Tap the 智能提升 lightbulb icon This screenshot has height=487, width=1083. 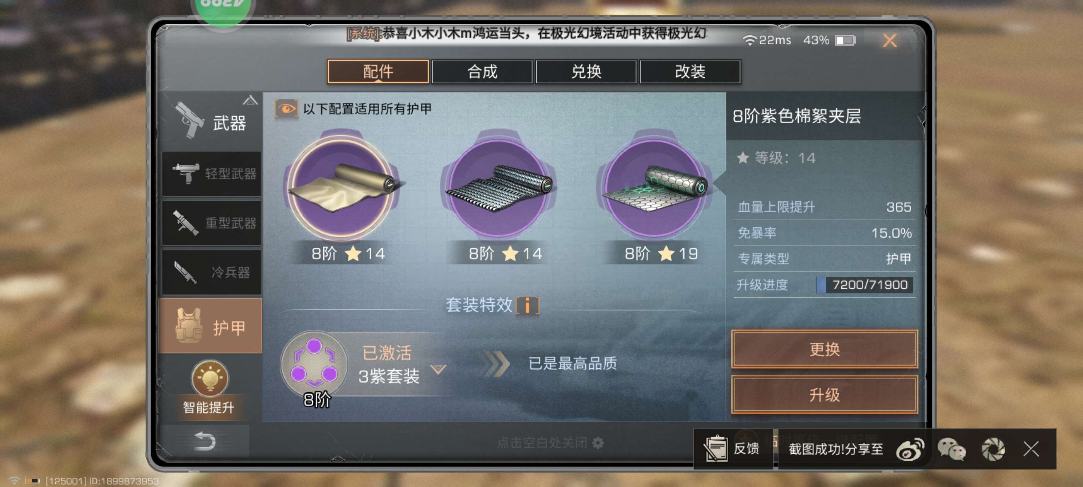(x=209, y=378)
